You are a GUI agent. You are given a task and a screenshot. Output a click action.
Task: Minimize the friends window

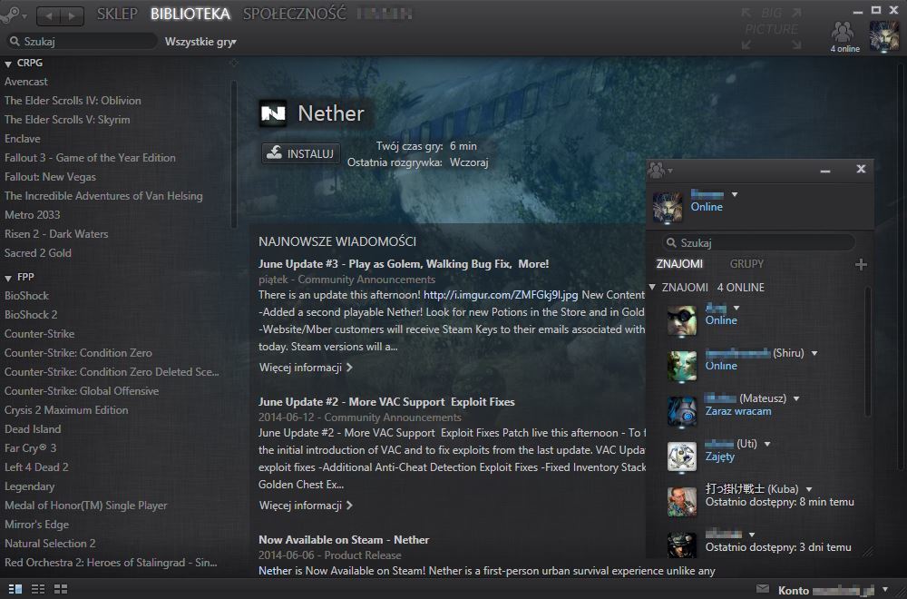[825, 170]
